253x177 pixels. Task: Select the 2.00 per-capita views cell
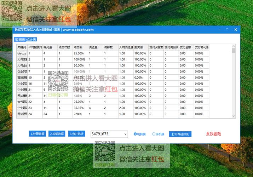126,108
